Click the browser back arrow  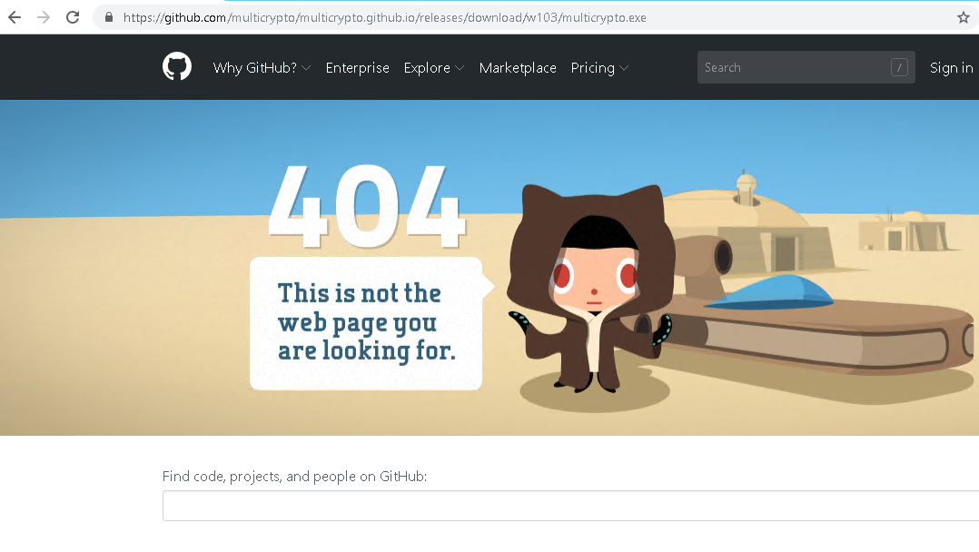click(15, 17)
